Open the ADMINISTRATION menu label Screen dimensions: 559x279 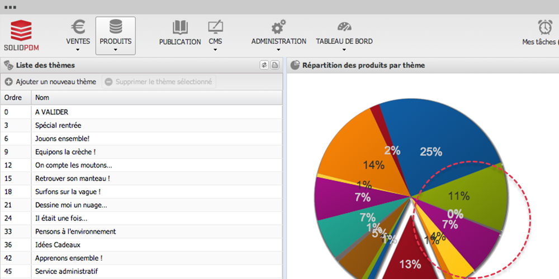coord(279,41)
